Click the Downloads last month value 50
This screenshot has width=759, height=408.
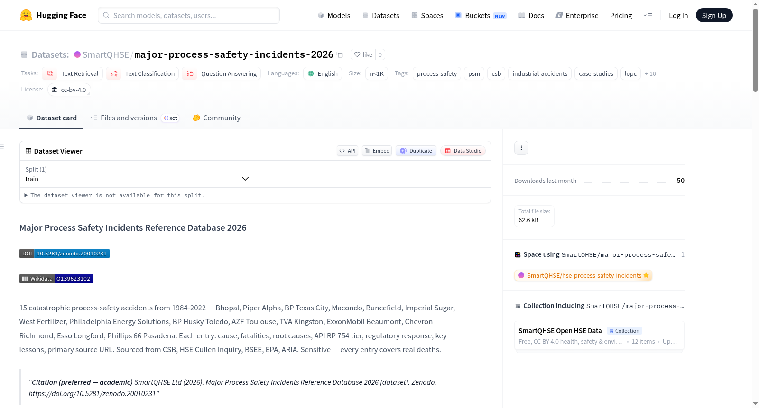coord(681,181)
